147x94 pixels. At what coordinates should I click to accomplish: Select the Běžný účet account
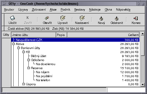point(39,56)
